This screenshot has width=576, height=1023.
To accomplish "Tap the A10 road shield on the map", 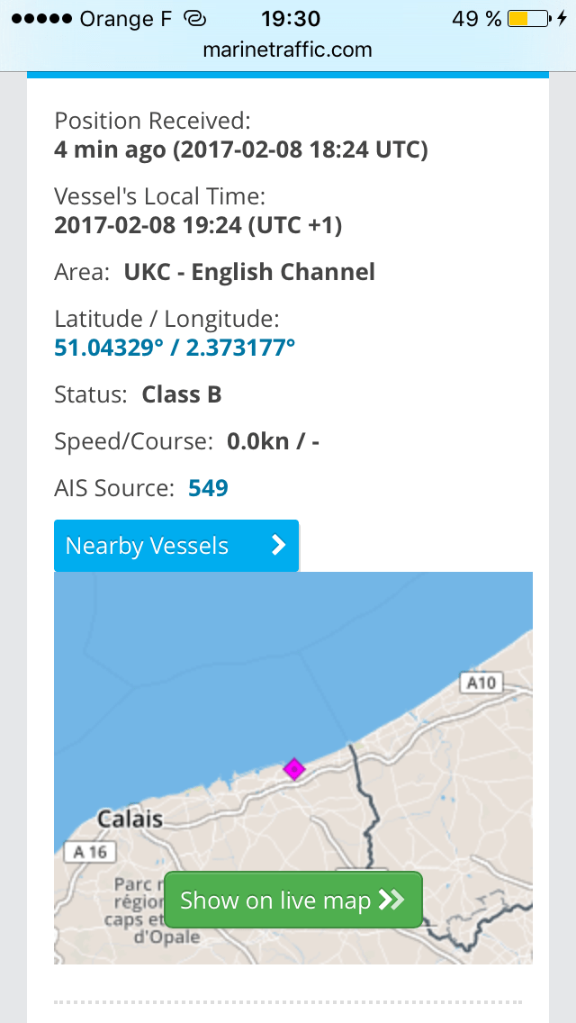I will pos(481,683).
